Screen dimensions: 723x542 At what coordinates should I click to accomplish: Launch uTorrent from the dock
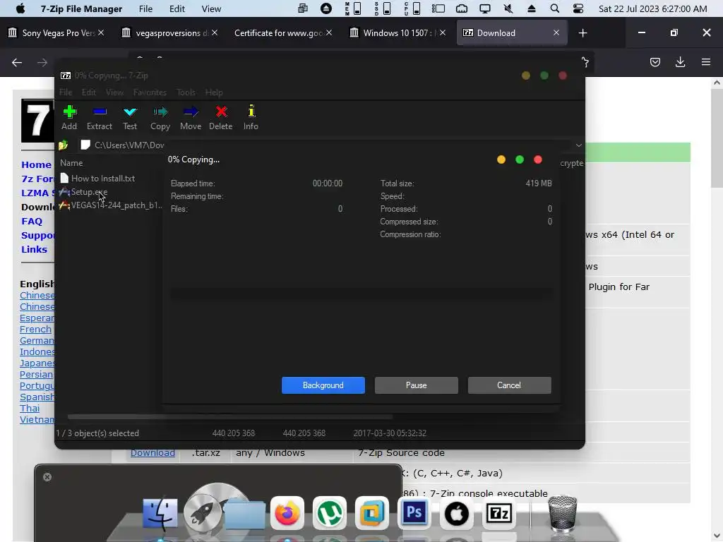click(329, 513)
